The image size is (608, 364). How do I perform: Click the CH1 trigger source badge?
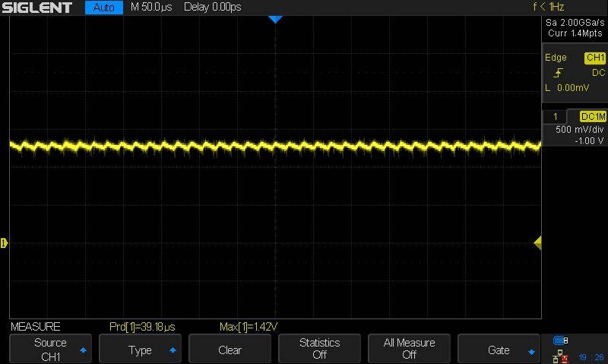tap(595, 58)
